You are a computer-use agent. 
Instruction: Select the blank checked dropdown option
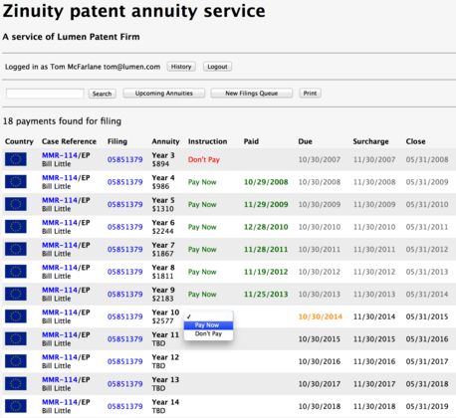click(x=208, y=316)
